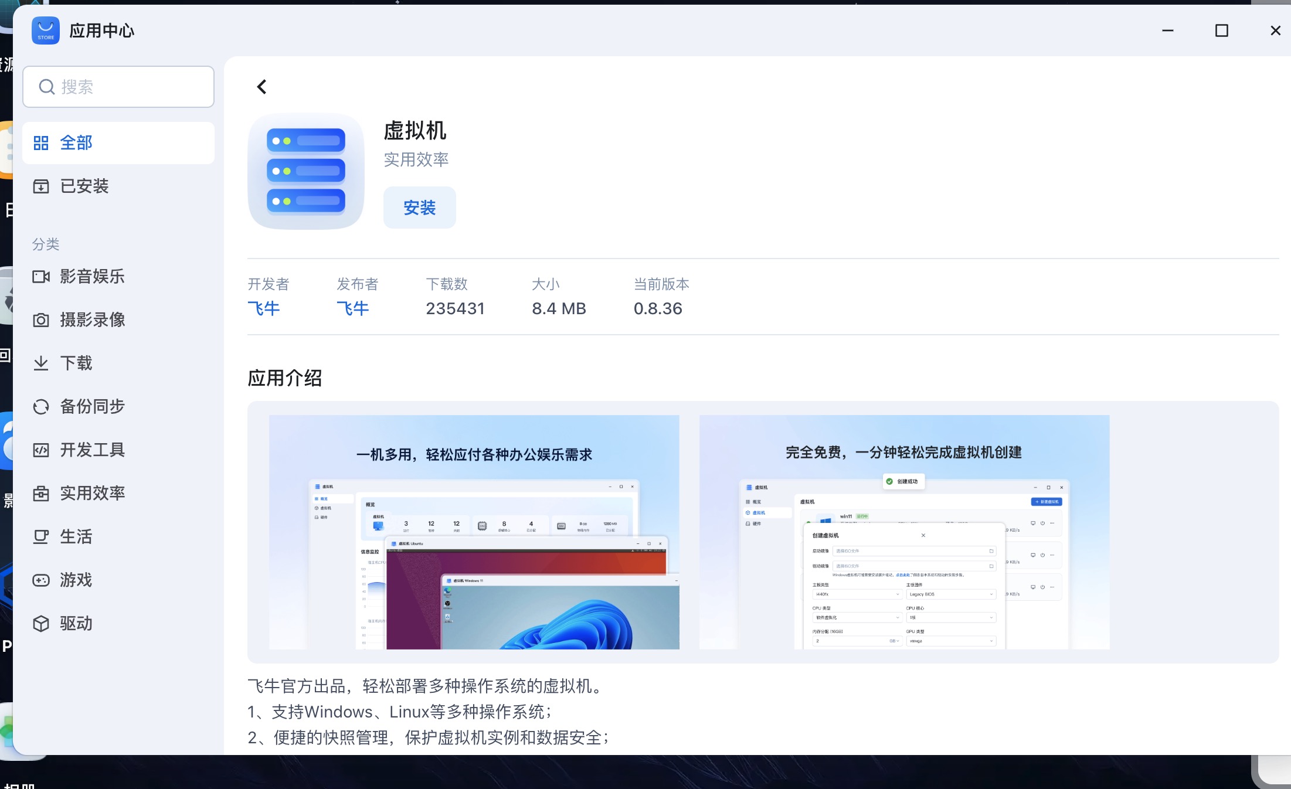
Task: Open publisher 飞牛 link
Action: pyautogui.click(x=353, y=308)
